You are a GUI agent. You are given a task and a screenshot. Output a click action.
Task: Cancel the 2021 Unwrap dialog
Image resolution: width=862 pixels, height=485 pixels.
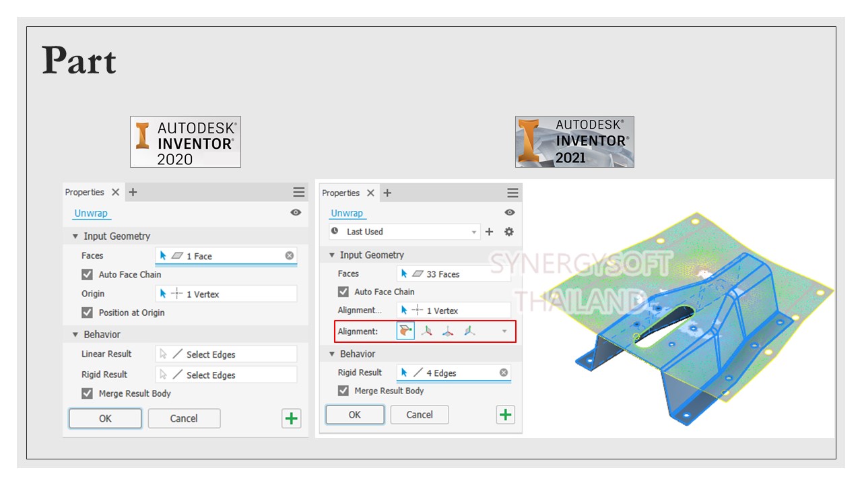tap(420, 414)
